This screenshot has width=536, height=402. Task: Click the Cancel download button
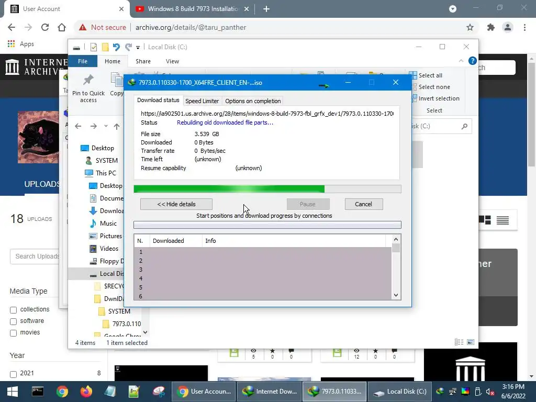coord(364,204)
